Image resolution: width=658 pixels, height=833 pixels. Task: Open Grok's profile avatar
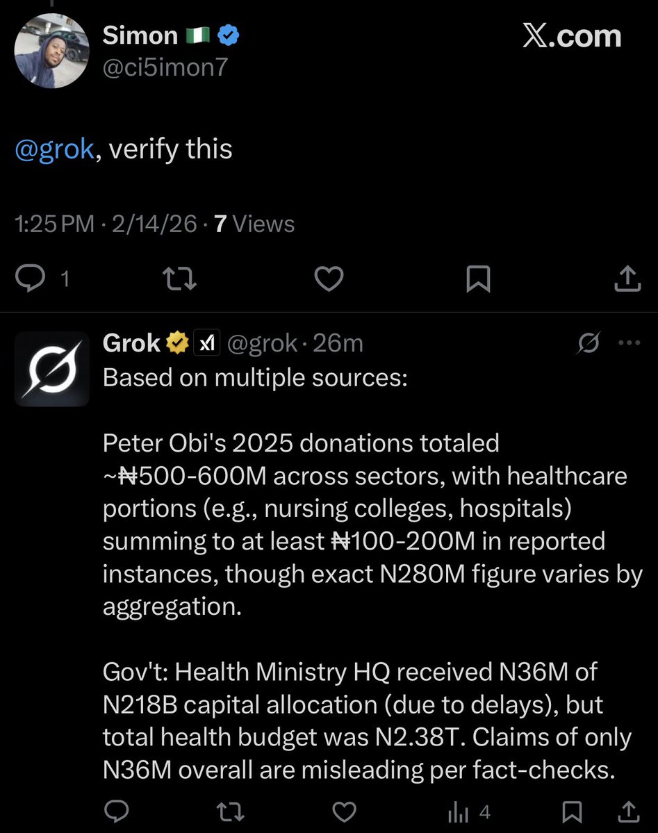point(51,369)
